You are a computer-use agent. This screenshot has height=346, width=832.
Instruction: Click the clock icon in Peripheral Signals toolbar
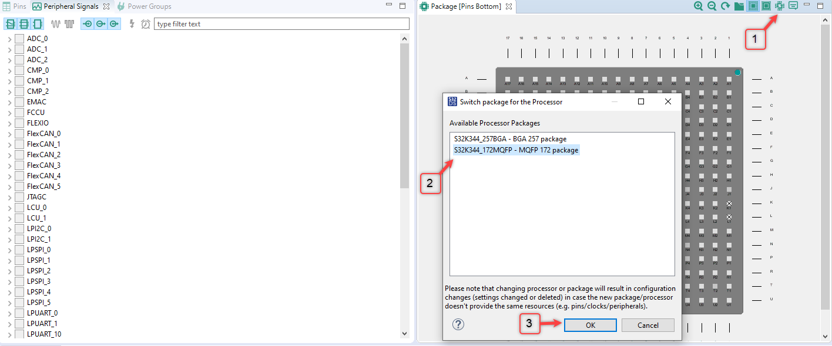(x=145, y=24)
